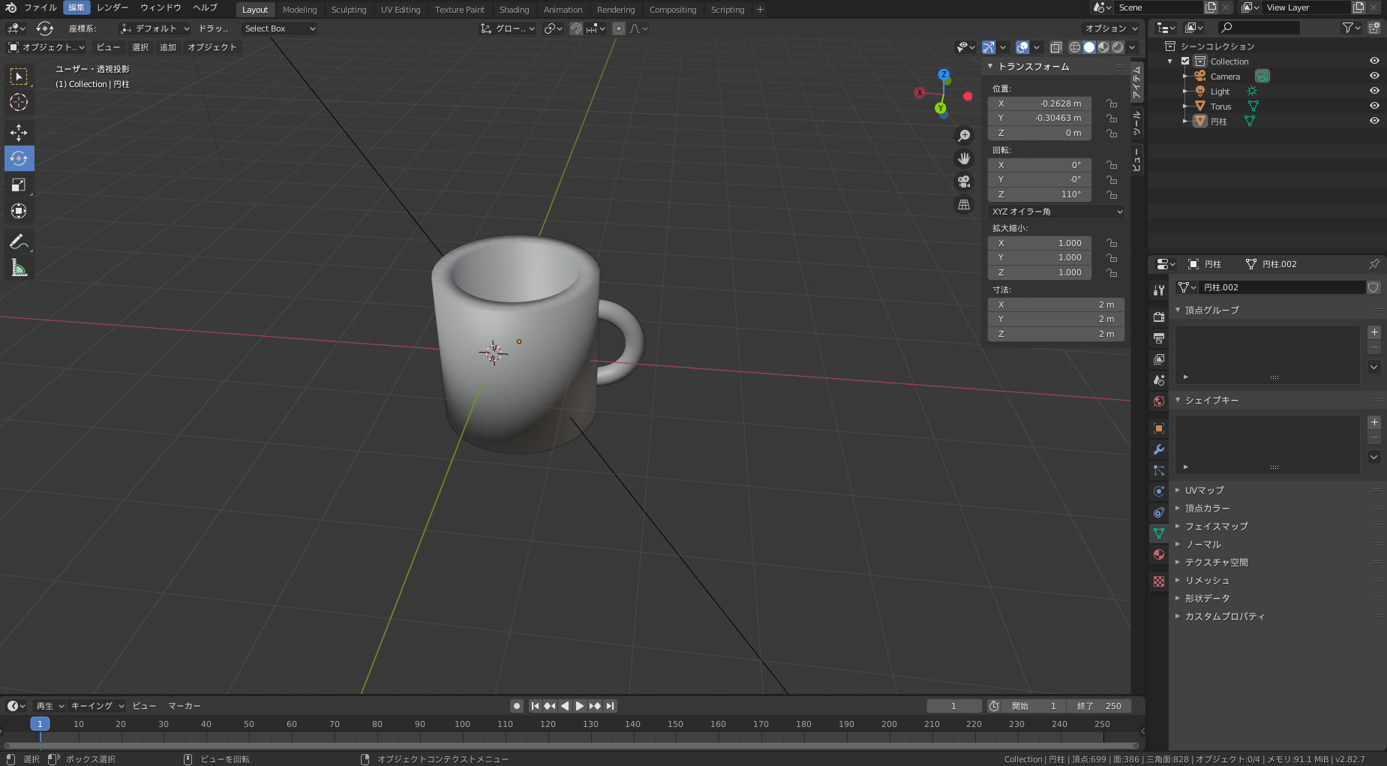Image resolution: width=1387 pixels, height=766 pixels.
Task: Toggle perspective/orthographic grid icon
Action: pos(964,205)
